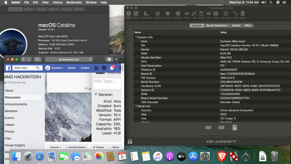This screenshot has height=164, width=291.
Task: Open Launchpad from the Dock
Action: [x=28, y=156]
